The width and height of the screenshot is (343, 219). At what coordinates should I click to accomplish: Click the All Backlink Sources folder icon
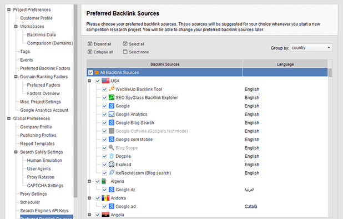tap(97, 72)
